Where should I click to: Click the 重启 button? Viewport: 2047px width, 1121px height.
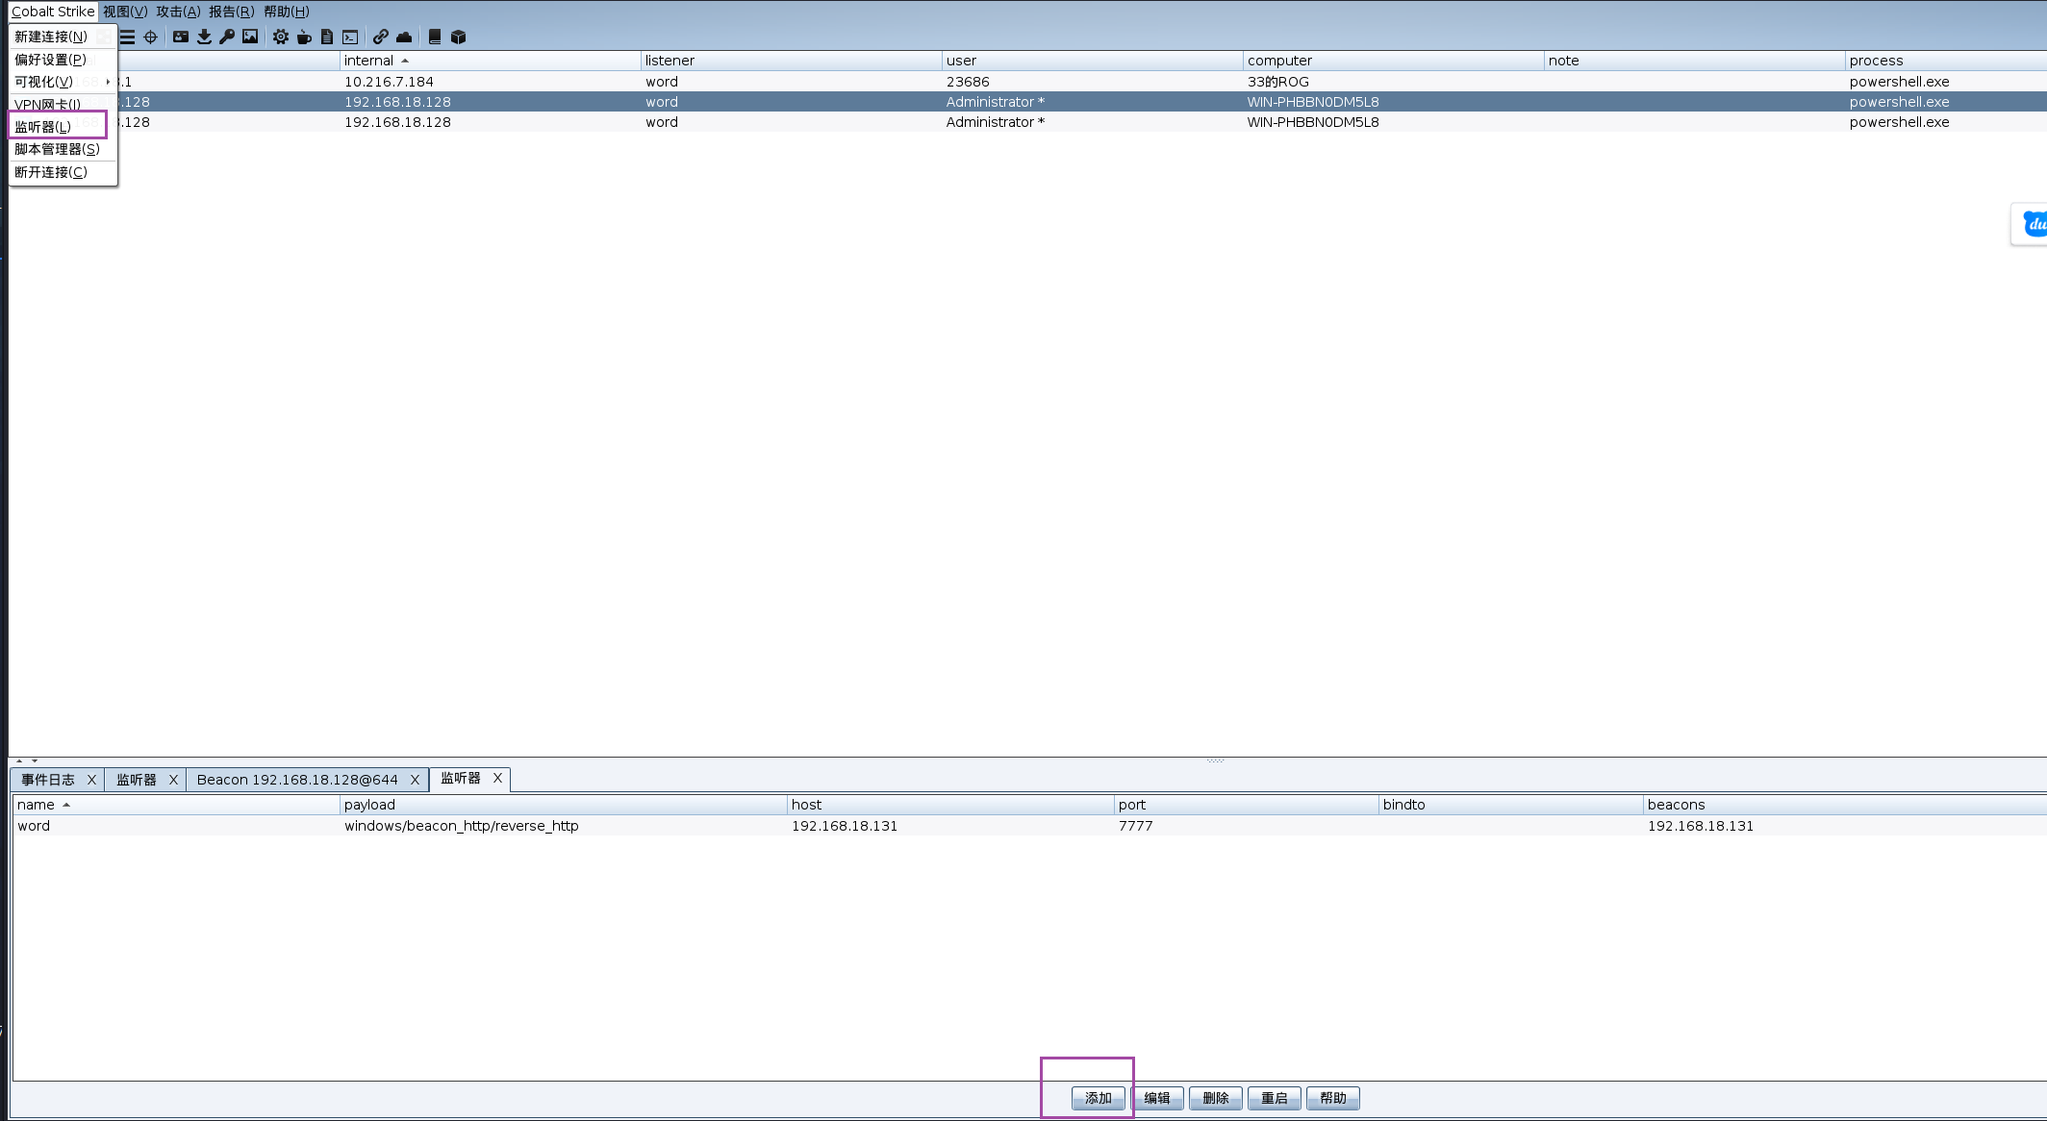(1275, 1098)
